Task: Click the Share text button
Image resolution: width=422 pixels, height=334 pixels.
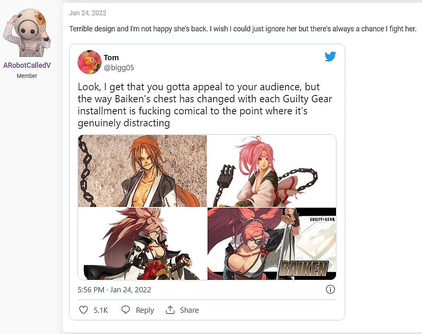Action: click(x=189, y=310)
